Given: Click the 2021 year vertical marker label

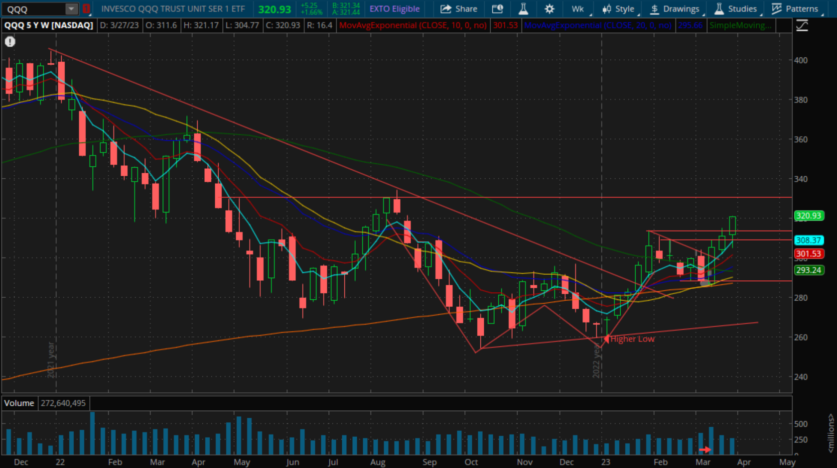Looking at the screenshot, I should (51, 360).
